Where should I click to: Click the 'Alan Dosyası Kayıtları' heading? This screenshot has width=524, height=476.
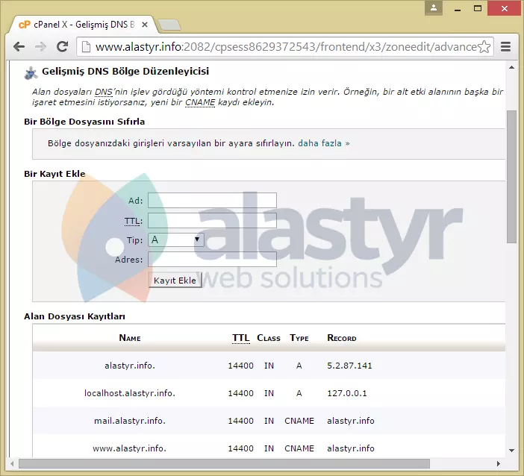(75, 316)
